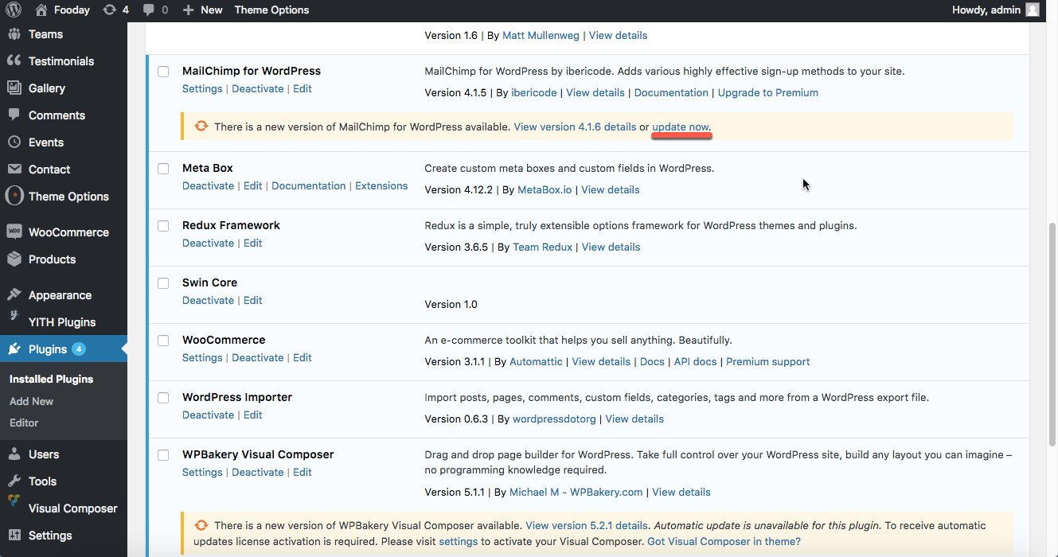Tick the MailChimp for WordPress checkbox
Image resolution: width=1058 pixels, height=557 pixels.
pos(163,72)
